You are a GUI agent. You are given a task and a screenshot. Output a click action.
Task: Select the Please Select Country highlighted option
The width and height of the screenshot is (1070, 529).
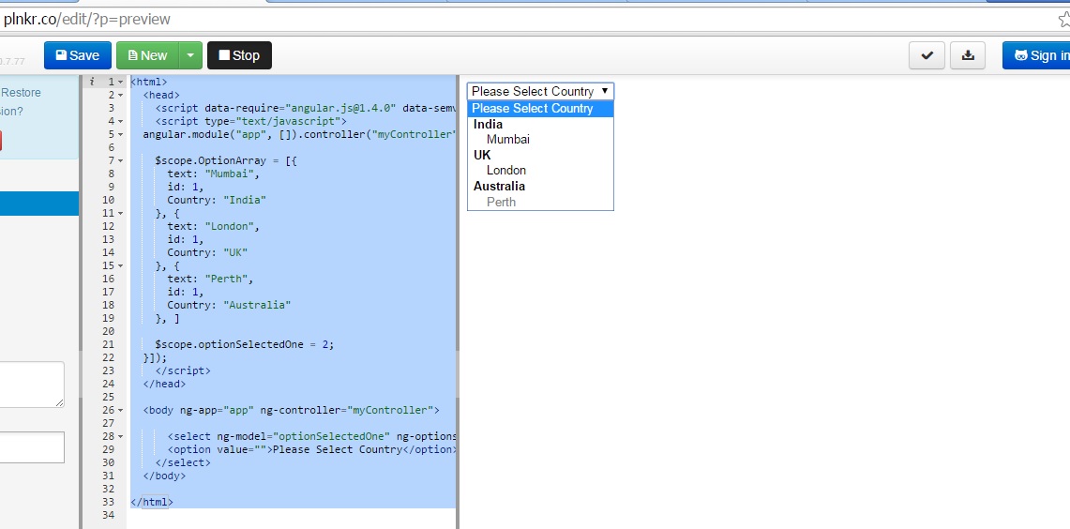[x=533, y=109]
